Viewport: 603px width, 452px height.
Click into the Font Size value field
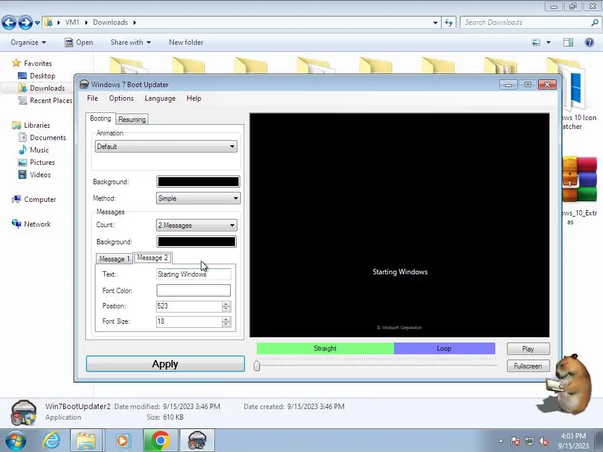coord(188,321)
